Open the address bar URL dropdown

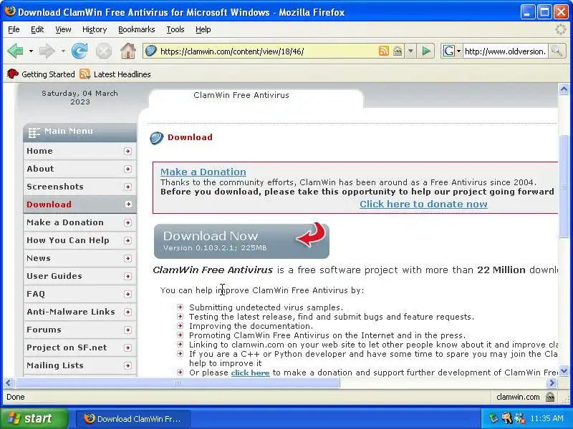point(410,51)
